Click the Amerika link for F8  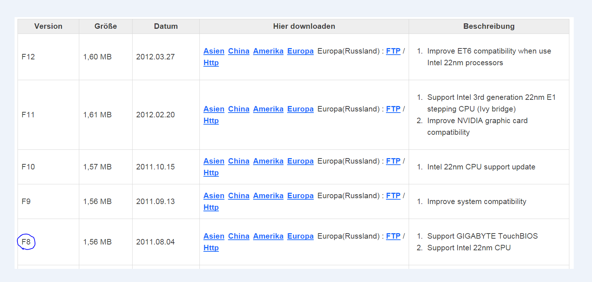[268, 236]
